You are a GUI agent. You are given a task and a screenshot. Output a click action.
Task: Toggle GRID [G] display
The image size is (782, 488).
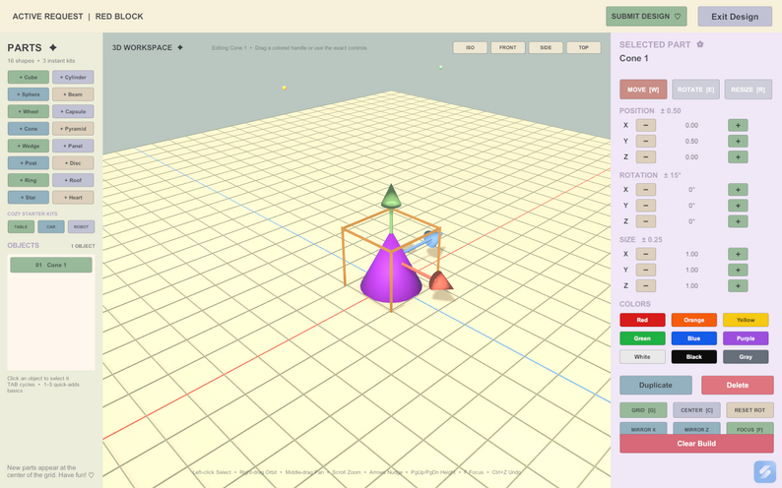pos(643,410)
